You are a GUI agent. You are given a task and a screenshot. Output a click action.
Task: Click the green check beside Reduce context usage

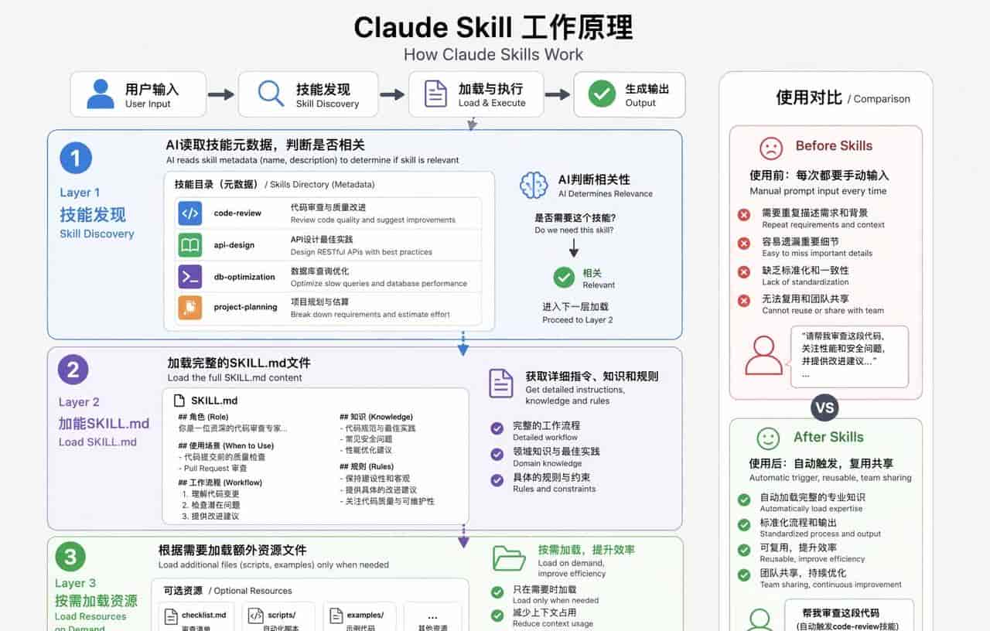497,616
